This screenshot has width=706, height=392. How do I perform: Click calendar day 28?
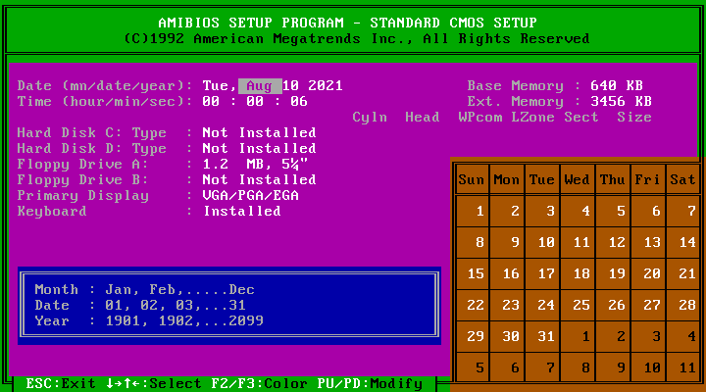click(687, 305)
